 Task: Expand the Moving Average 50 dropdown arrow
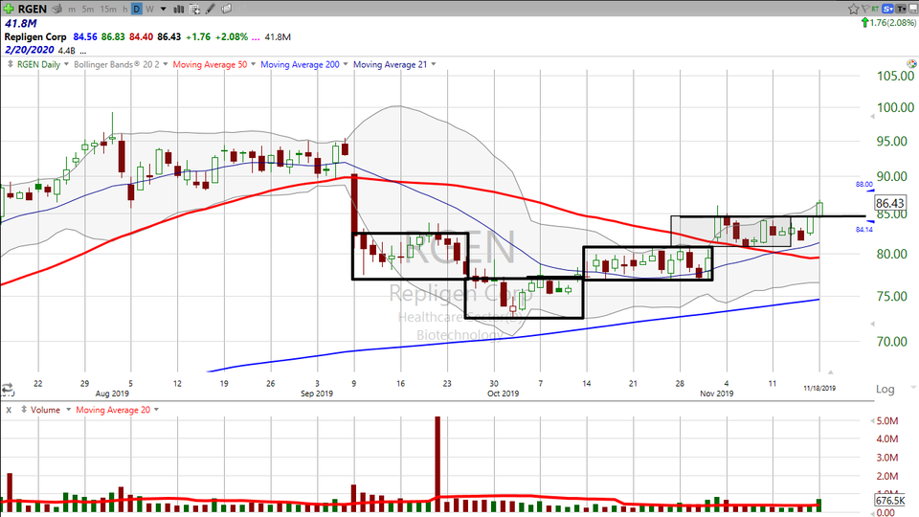[253, 64]
